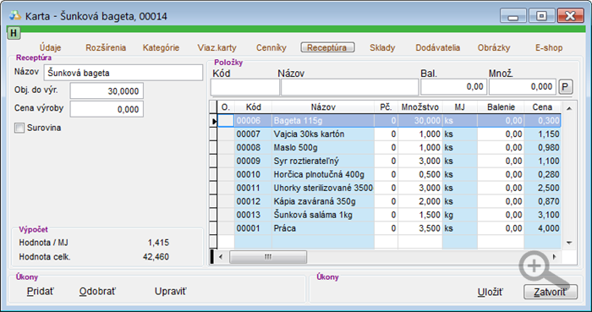
Task: Click the Obj. do výr. input field
Action: (107, 91)
